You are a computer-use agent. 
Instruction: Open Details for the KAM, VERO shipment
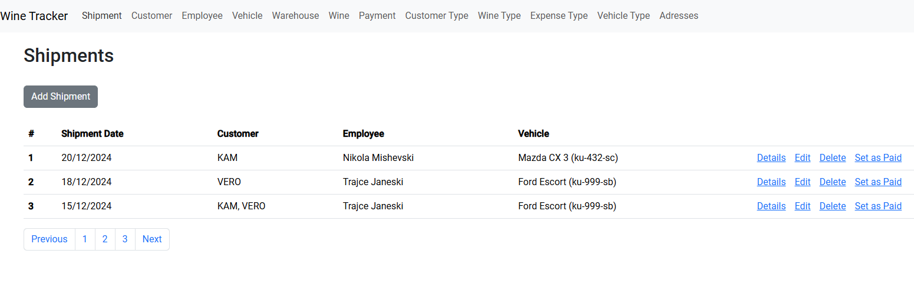[x=771, y=206]
